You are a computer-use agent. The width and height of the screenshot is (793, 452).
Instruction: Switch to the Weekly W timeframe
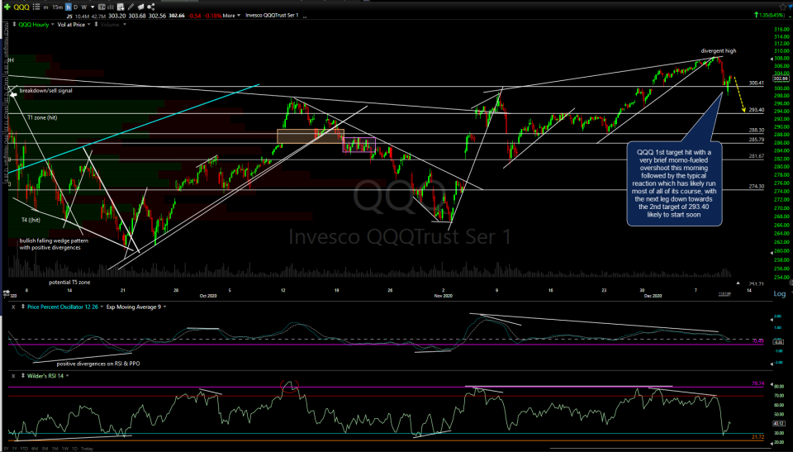coord(84,7)
